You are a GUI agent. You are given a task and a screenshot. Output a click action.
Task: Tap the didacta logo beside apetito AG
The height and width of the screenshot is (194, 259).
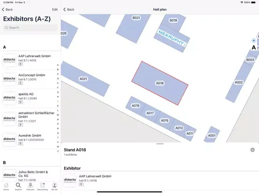click(x=9, y=98)
